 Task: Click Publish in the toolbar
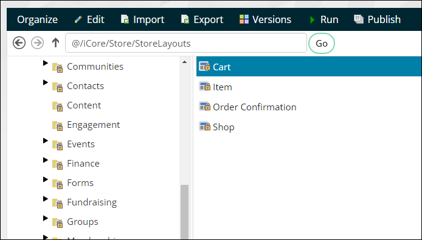point(378,19)
